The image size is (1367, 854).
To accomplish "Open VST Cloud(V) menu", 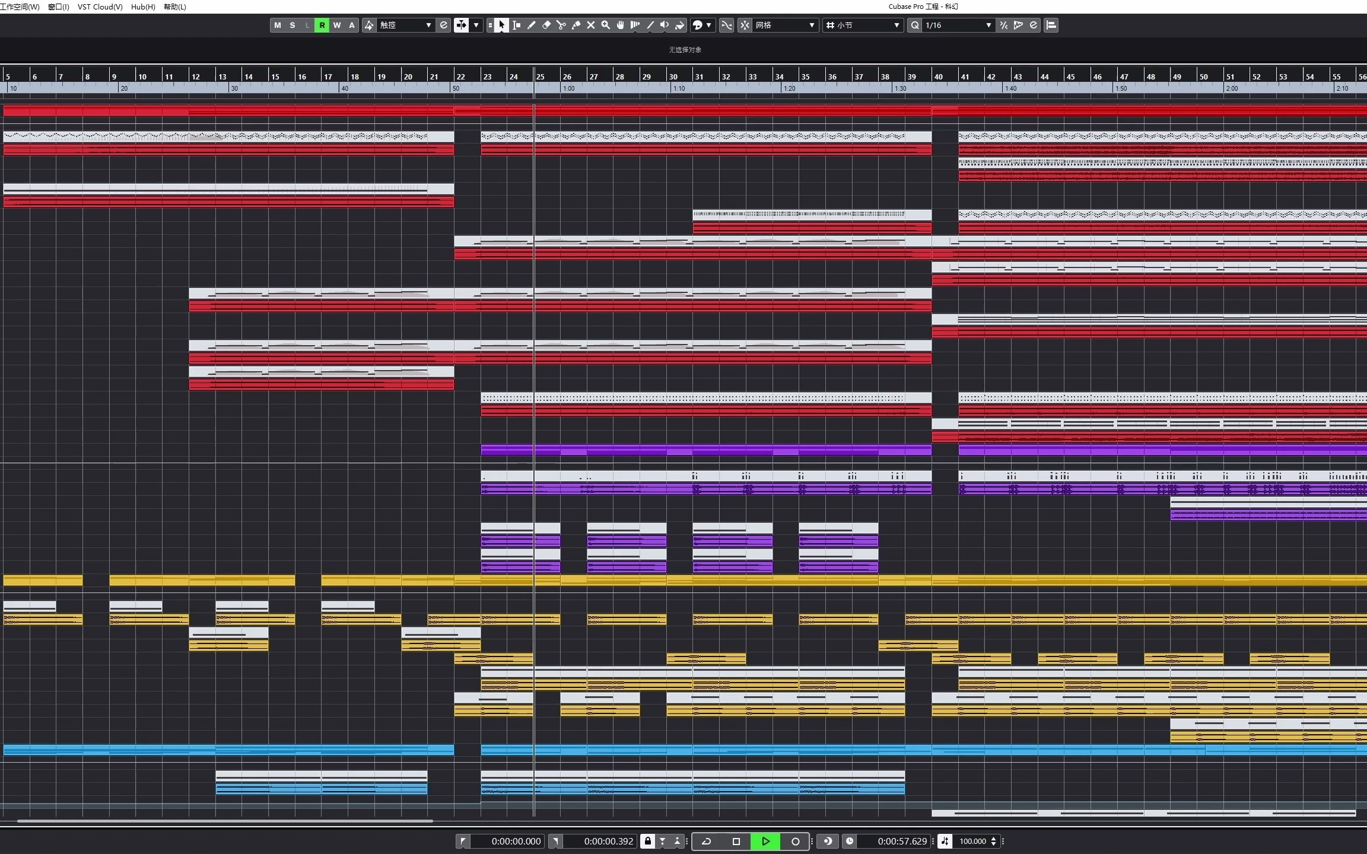I will [x=100, y=7].
